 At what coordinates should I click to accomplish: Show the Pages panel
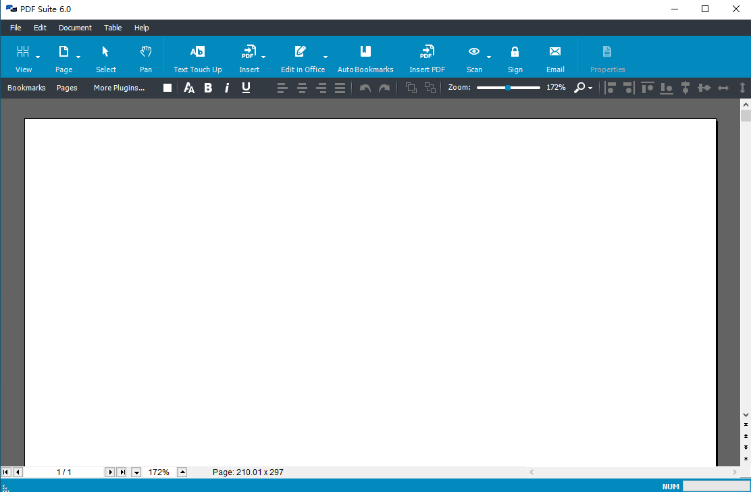[x=67, y=88]
